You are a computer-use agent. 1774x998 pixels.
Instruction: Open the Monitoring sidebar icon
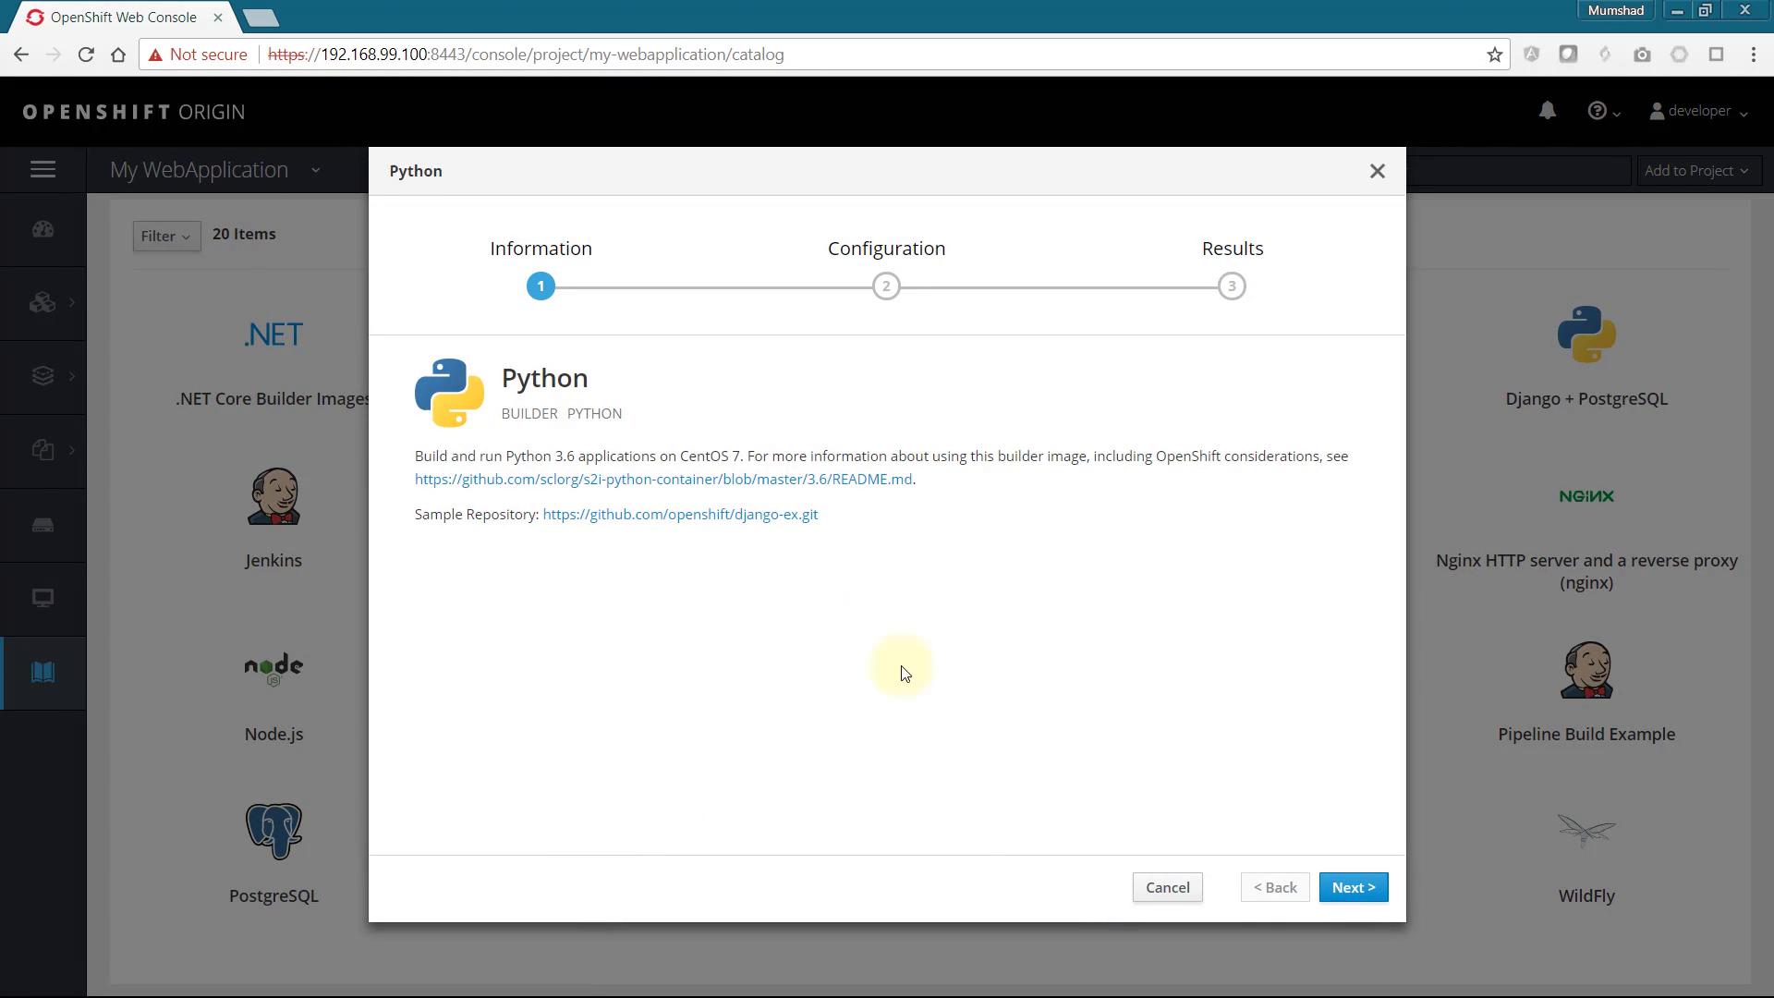pos(43,598)
